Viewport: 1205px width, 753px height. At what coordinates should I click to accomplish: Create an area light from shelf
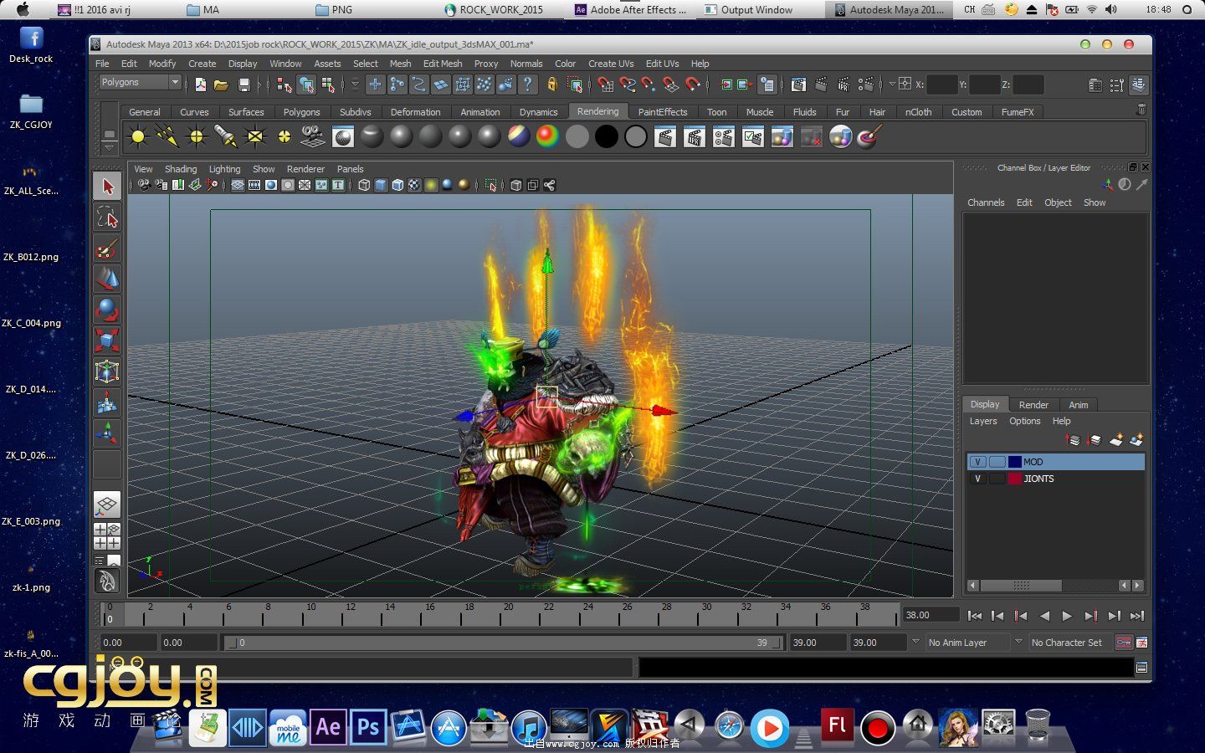click(x=255, y=136)
